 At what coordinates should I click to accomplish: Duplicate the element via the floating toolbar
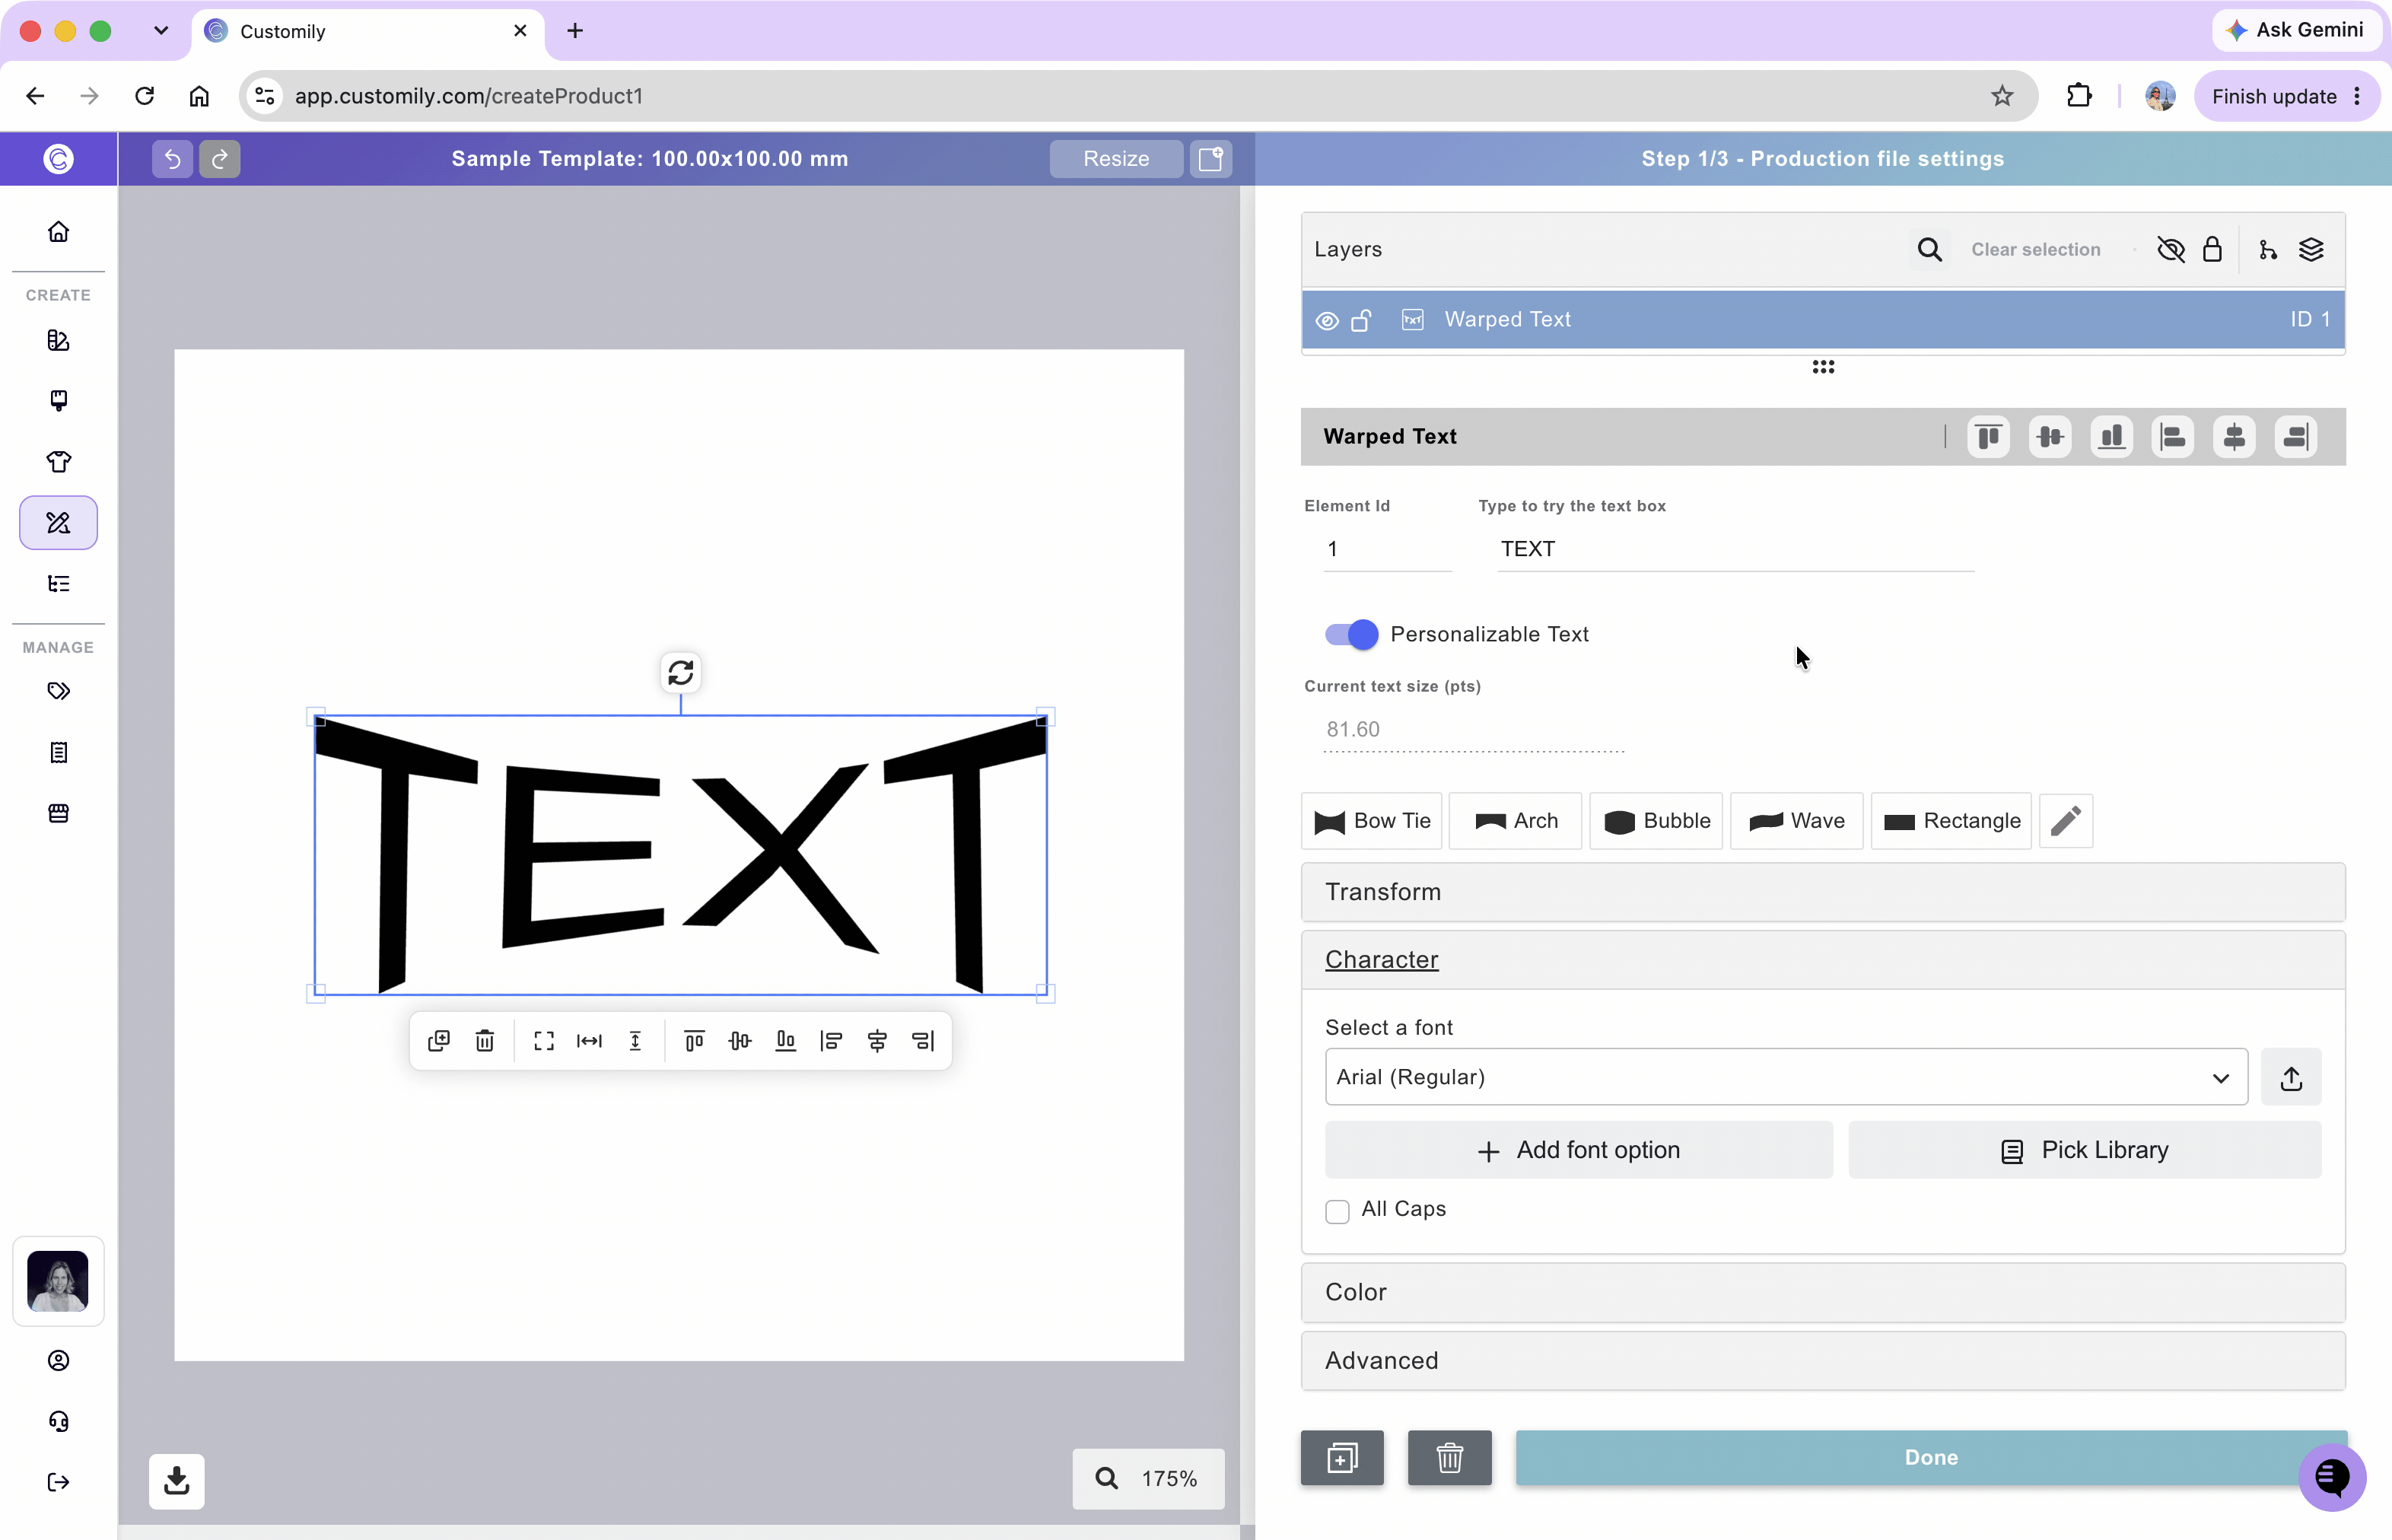tap(439, 1041)
